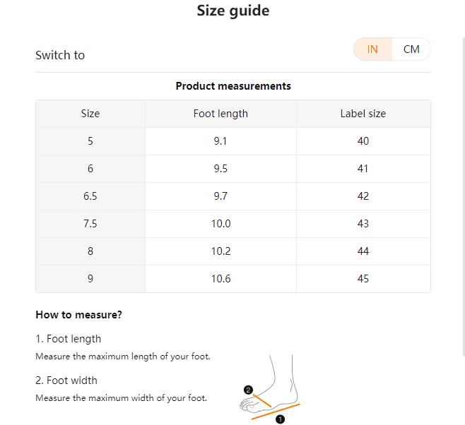Click label size 45 cell
Screen dimensions: 465x425
click(x=363, y=279)
